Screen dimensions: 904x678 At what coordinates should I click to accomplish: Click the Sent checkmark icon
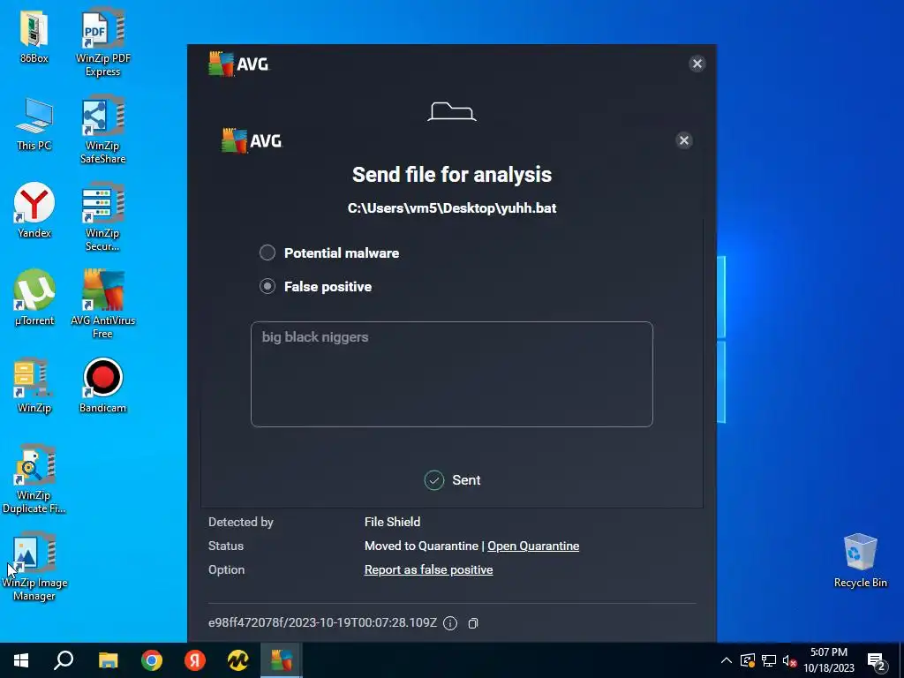[x=434, y=480]
